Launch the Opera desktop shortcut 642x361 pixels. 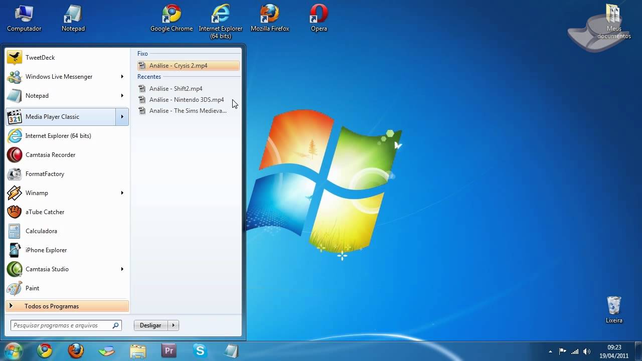319,19
